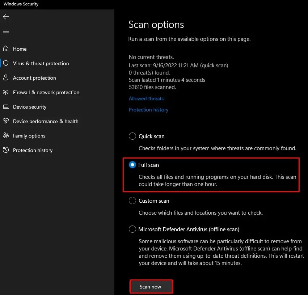Select Microsoft Defender Antivirus offline scan option

[x=132, y=229]
